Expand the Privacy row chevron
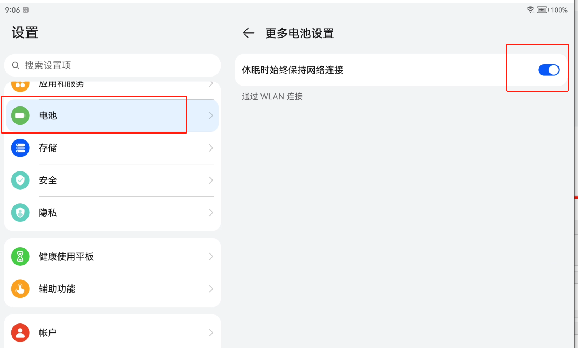The image size is (578, 348). 211,213
